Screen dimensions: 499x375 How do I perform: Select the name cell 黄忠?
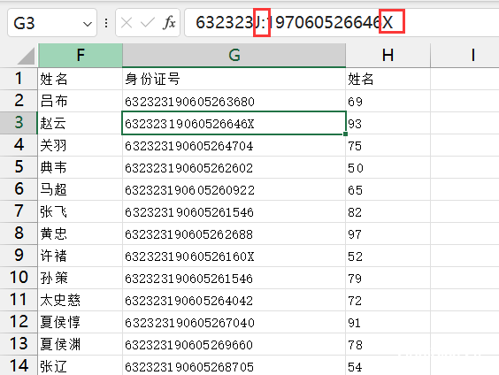pyautogui.click(x=81, y=233)
